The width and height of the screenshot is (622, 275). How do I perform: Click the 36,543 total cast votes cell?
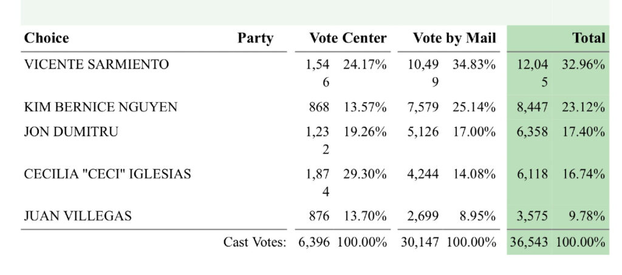pyautogui.click(x=529, y=242)
